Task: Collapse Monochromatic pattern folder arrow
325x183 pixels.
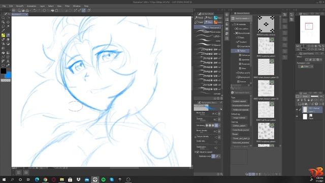Action: click(235, 33)
